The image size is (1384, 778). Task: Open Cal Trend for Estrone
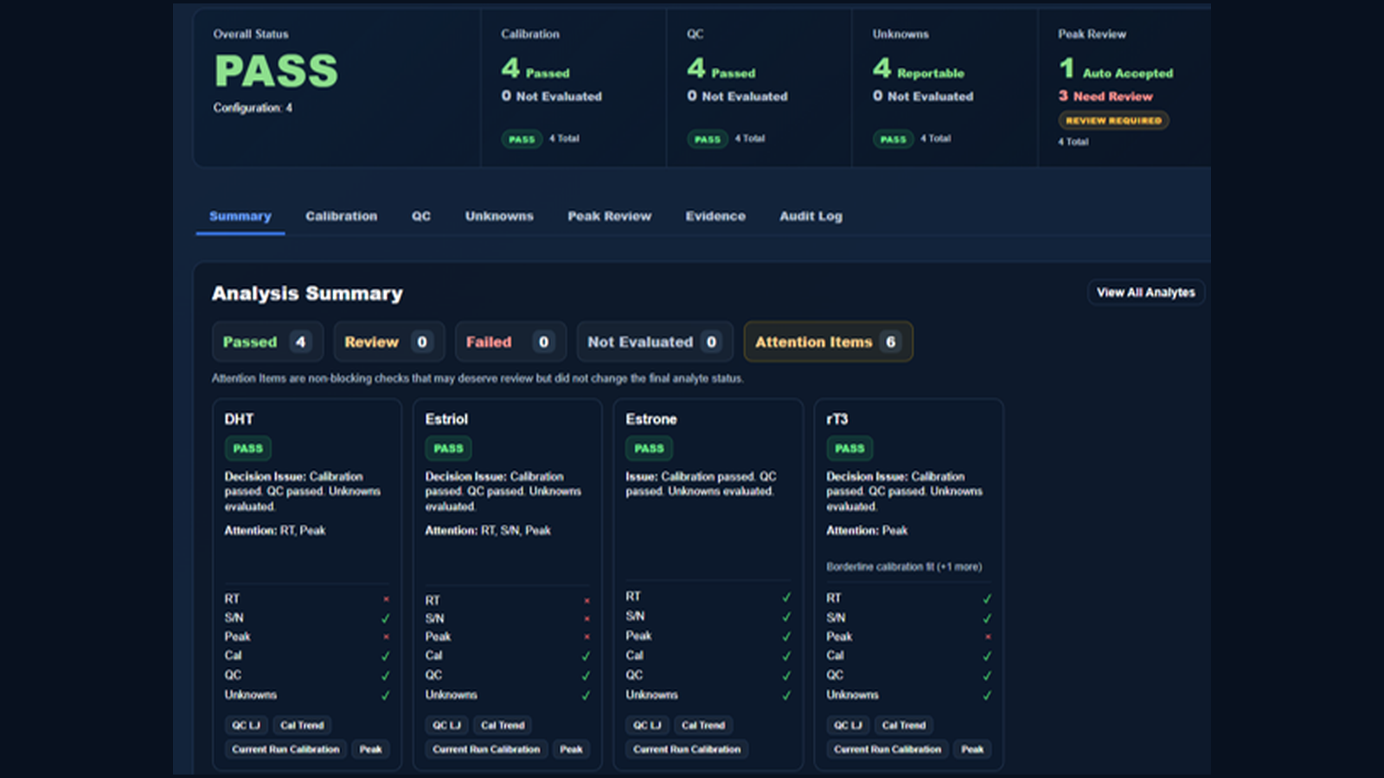(703, 725)
